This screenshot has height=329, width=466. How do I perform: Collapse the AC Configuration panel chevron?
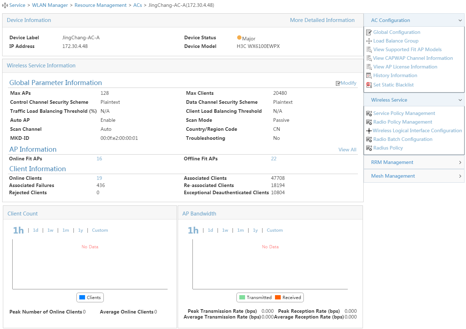(x=460, y=21)
